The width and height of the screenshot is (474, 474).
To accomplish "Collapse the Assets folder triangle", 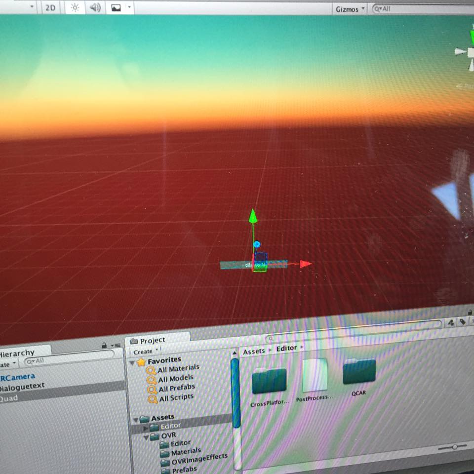I will (135, 420).
